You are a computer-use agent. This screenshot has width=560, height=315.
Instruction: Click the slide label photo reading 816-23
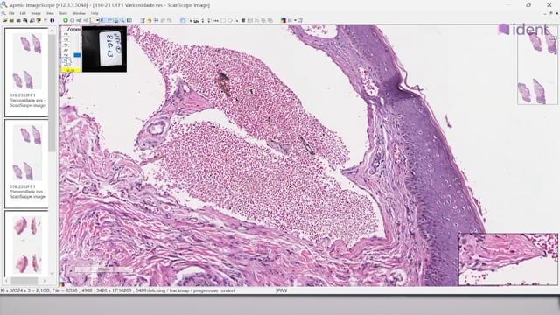pos(104,49)
